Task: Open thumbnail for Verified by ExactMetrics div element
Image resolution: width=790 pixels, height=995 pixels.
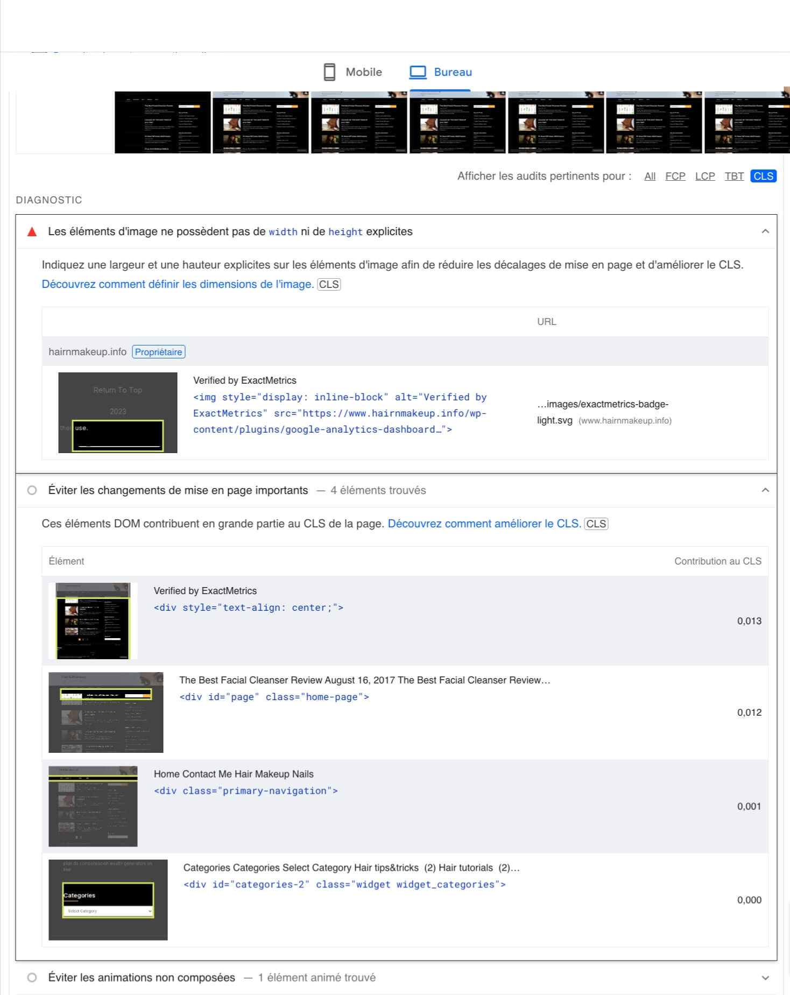Action: pos(93,620)
